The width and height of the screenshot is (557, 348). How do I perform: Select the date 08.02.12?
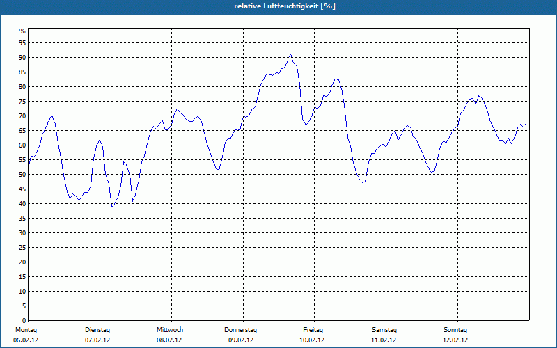pyautogui.click(x=169, y=340)
